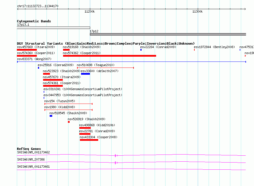Click nsv154 (Tuzun2005) label
Viewport: 254px width, 186px height.
[60, 101]
